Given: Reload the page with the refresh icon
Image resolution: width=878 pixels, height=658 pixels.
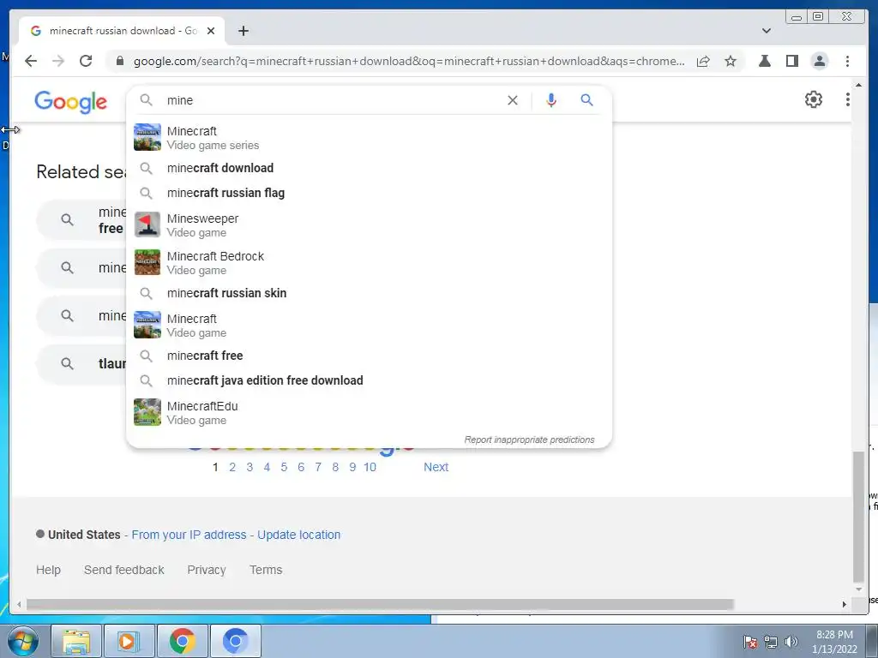Looking at the screenshot, I should [x=86, y=61].
